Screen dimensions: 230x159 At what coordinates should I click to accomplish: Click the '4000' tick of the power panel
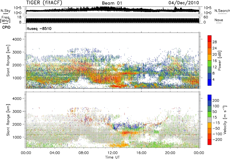click(18, 39)
